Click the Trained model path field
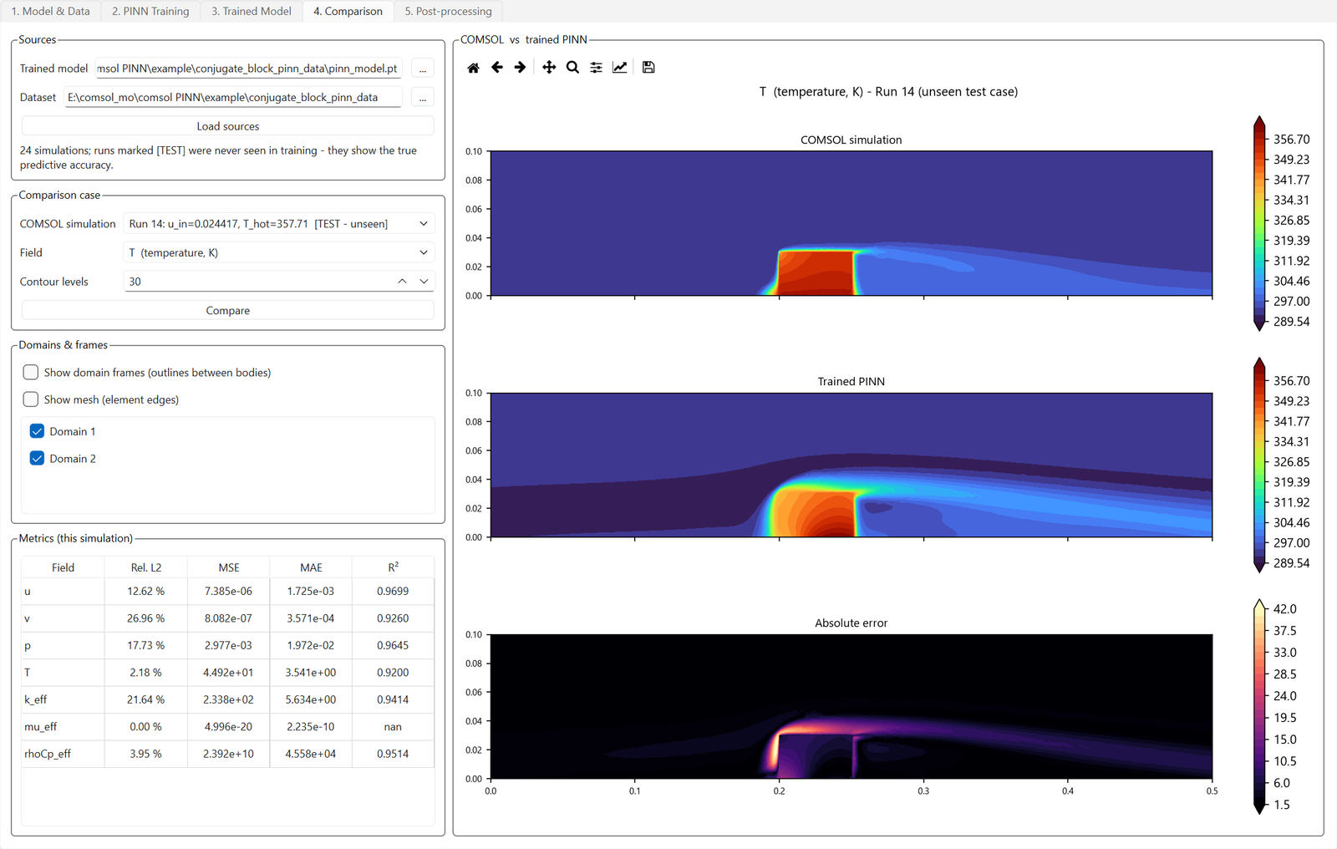1337x849 pixels. point(248,69)
